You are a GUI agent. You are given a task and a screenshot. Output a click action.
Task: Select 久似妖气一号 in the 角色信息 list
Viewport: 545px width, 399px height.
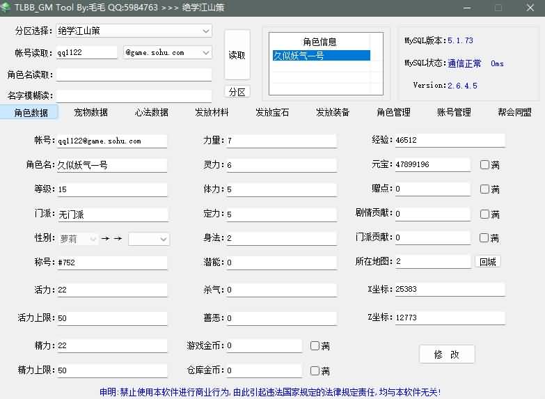321,55
